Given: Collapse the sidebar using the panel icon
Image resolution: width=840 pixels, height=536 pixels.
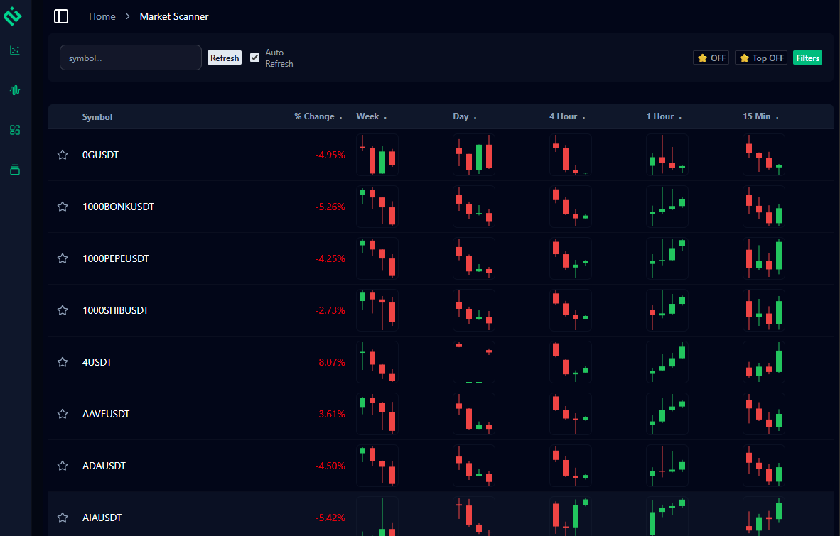Looking at the screenshot, I should click(x=61, y=16).
